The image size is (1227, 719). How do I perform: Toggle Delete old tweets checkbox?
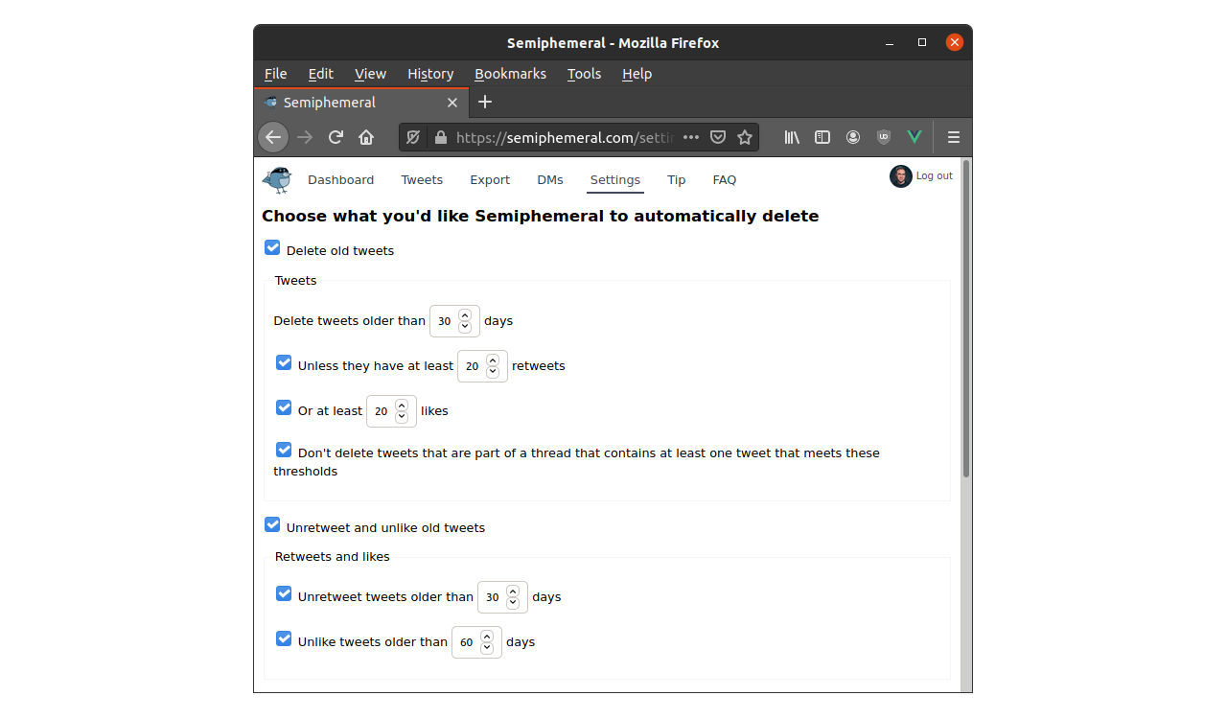[272, 247]
